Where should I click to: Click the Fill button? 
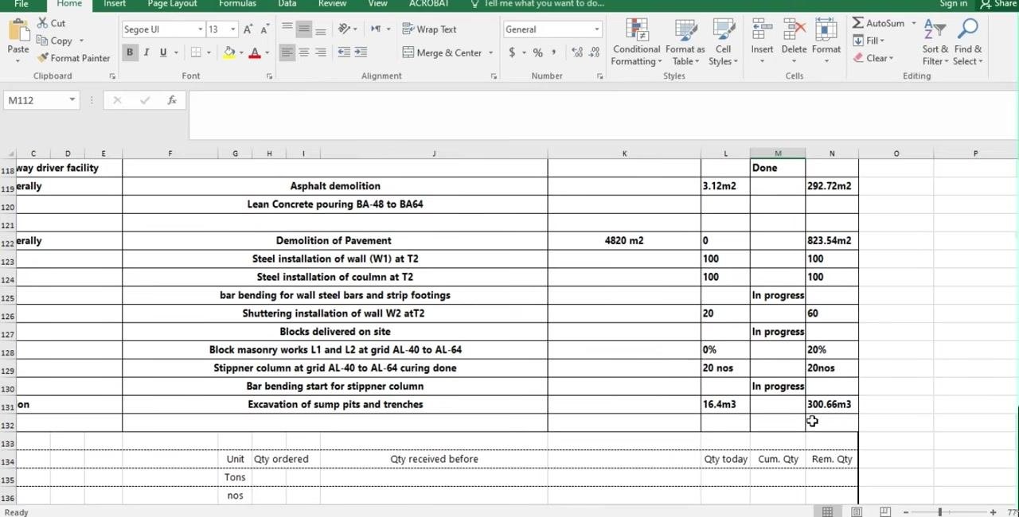(x=868, y=41)
